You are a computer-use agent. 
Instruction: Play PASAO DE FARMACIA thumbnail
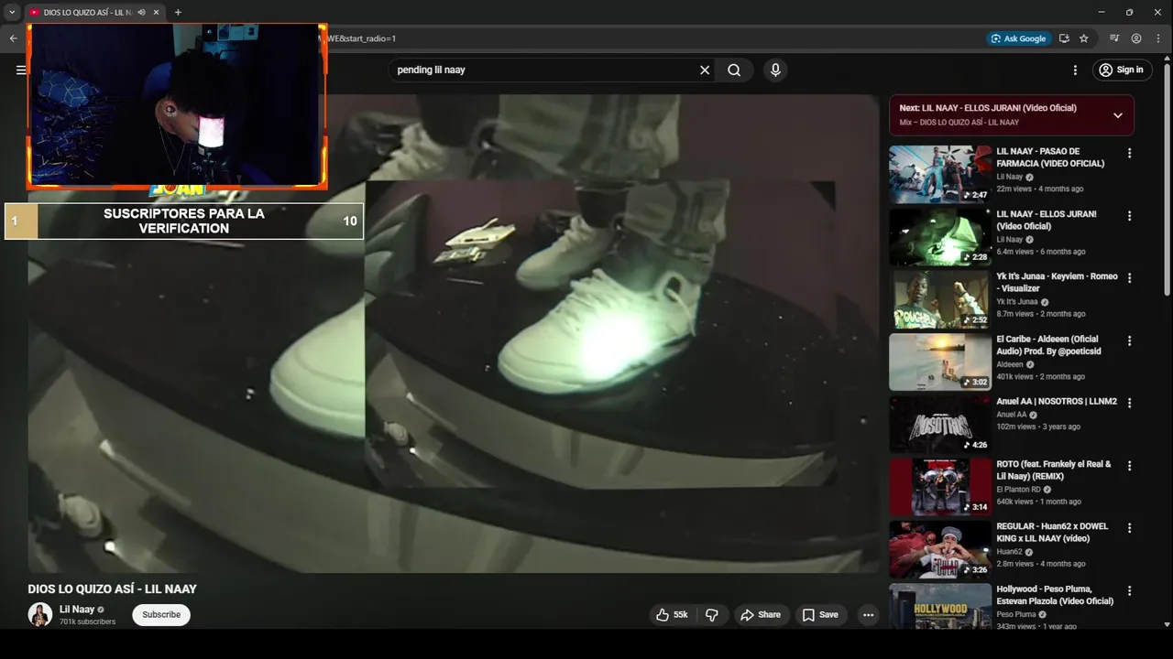point(940,174)
